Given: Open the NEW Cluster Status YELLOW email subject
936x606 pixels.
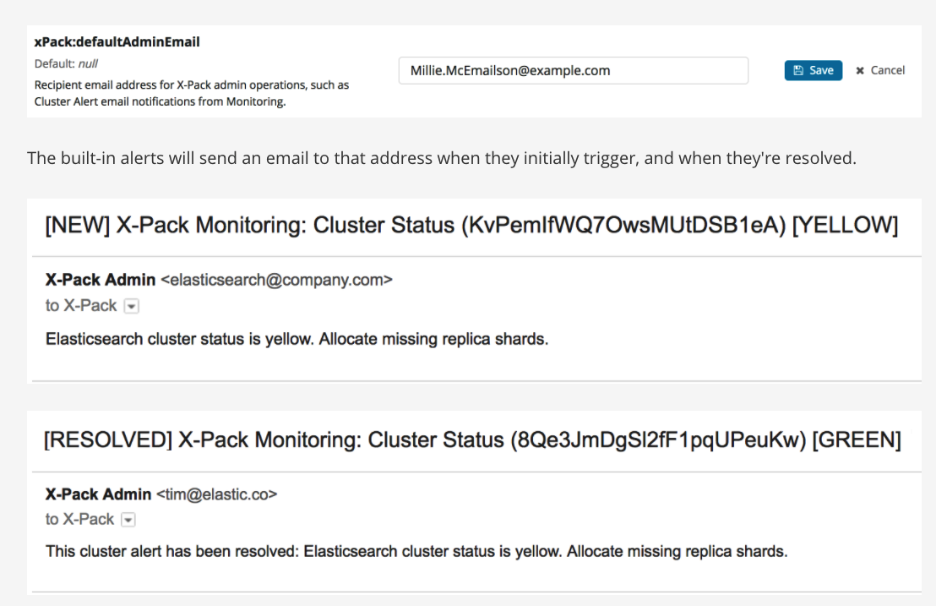Looking at the screenshot, I should [x=471, y=225].
